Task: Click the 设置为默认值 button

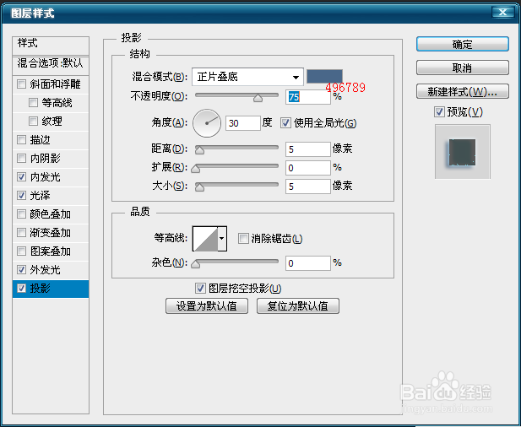Action: pyautogui.click(x=207, y=305)
